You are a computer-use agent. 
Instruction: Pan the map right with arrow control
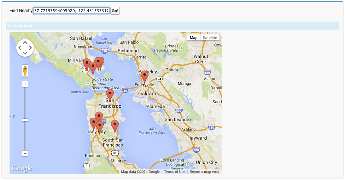pos(30,48)
